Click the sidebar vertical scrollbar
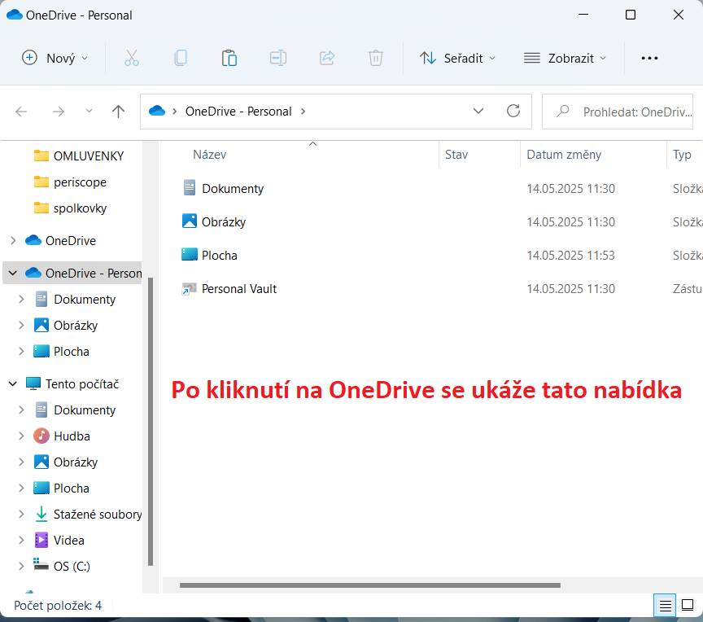Image resolution: width=703 pixels, height=622 pixels. point(151,422)
